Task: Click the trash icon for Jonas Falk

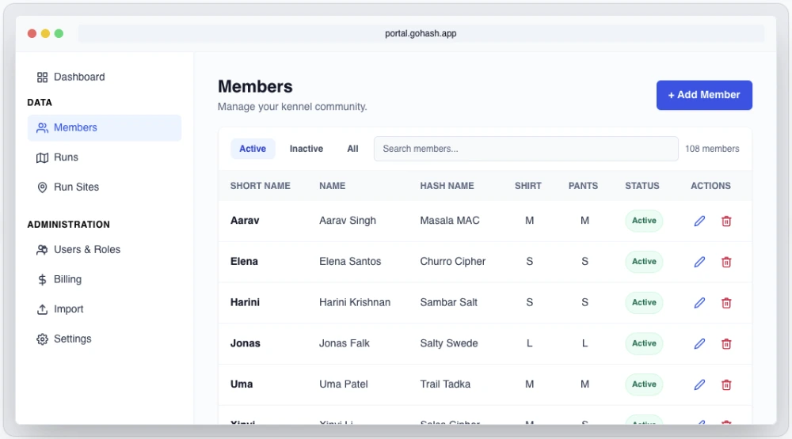Action: click(x=726, y=344)
